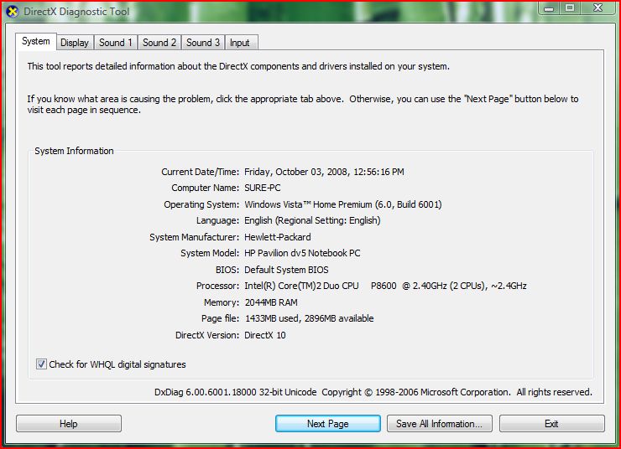621x449 pixels.
Task: Click the page file 1433MB used value
Action: click(310, 318)
